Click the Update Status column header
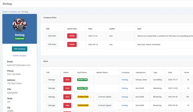 102,73
